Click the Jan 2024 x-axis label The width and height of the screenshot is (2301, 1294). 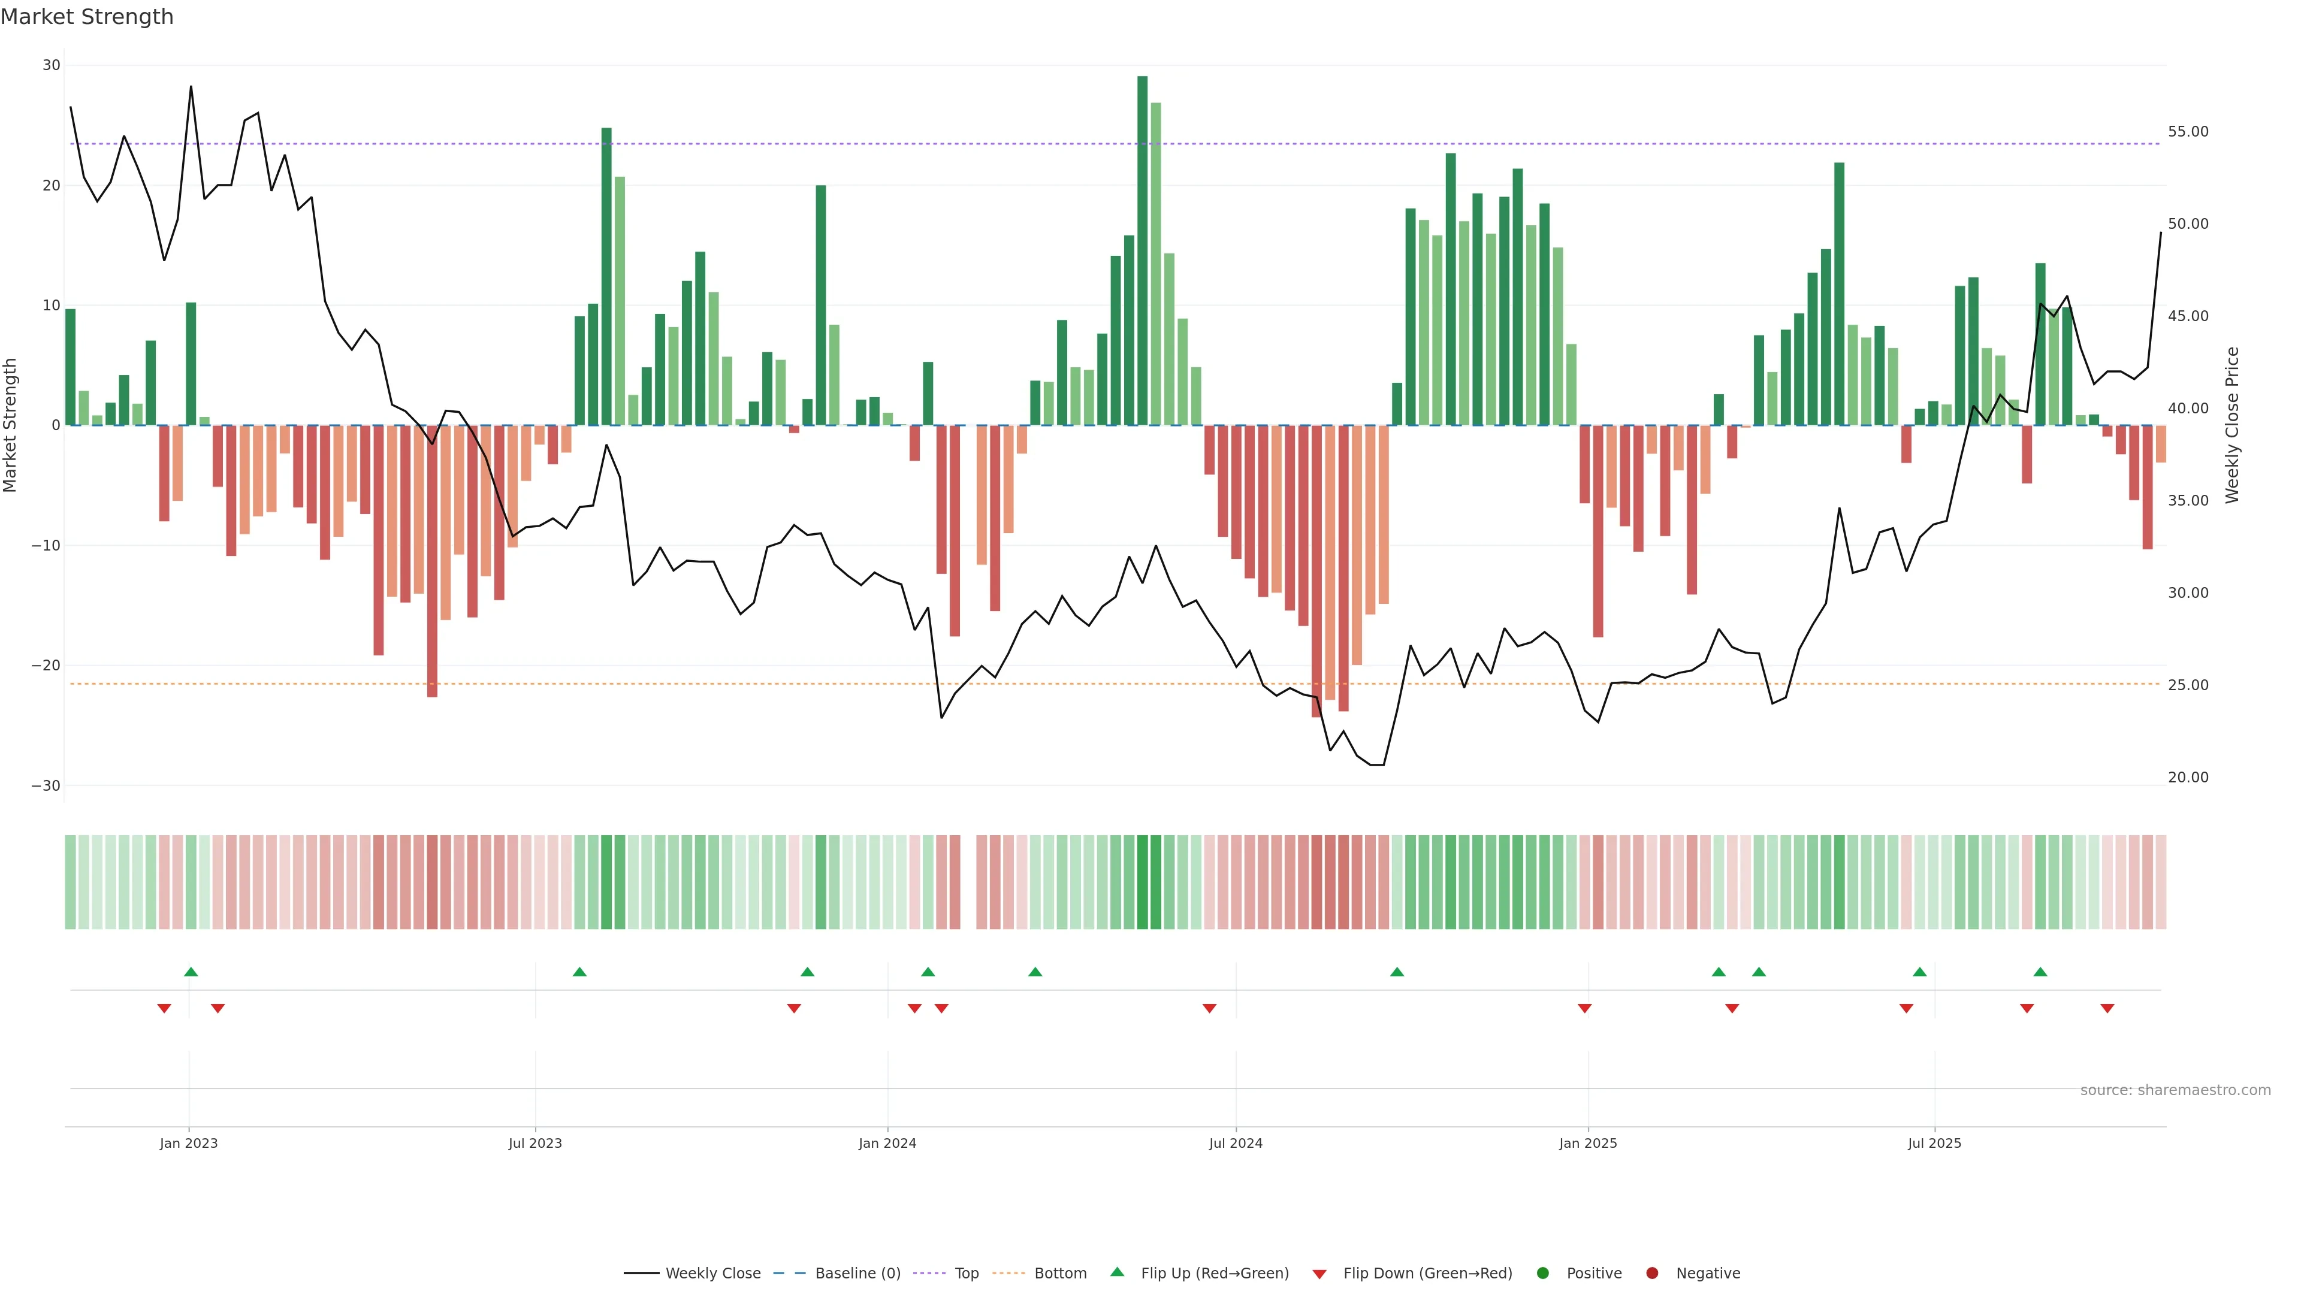[x=887, y=1143]
